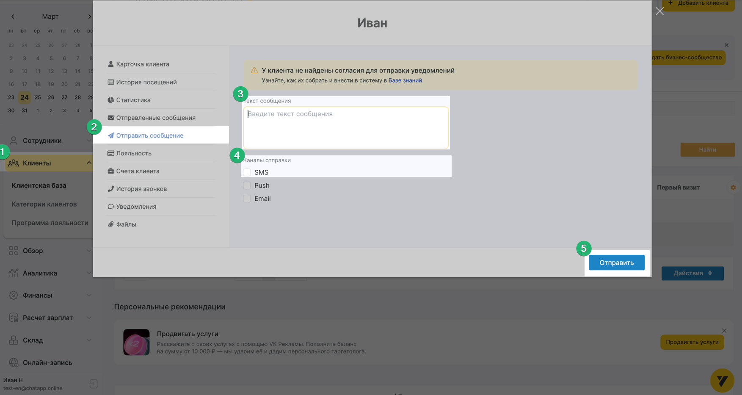742x395 pixels.
Task: Collapse the Клиенты sidebar section
Action: click(x=89, y=163)
